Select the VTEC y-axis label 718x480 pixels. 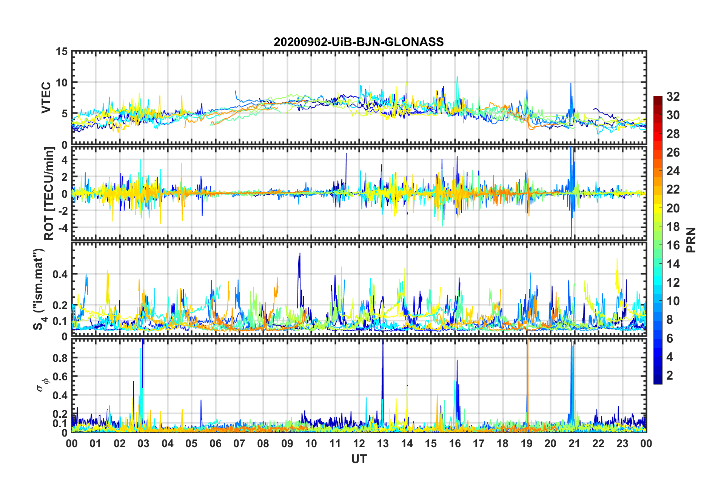(46, 97)
